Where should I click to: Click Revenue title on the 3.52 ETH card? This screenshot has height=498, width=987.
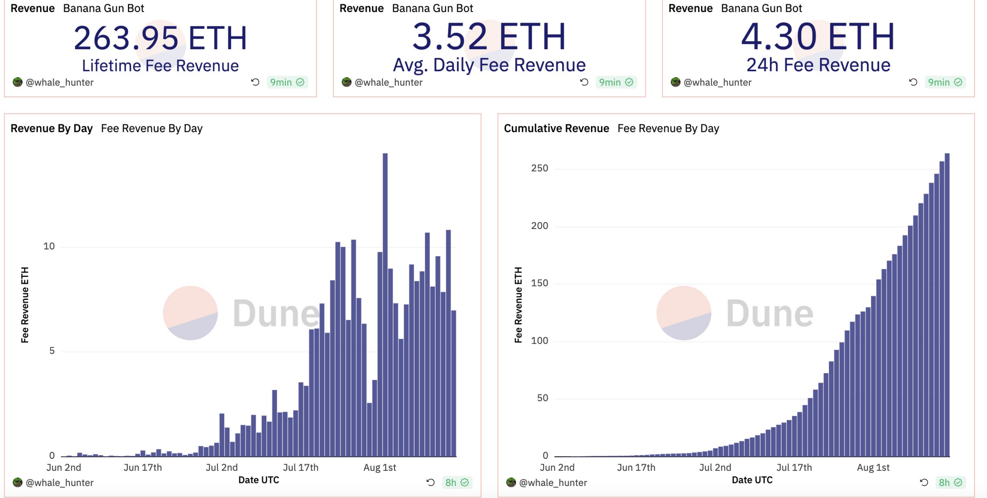coord(362,8)
